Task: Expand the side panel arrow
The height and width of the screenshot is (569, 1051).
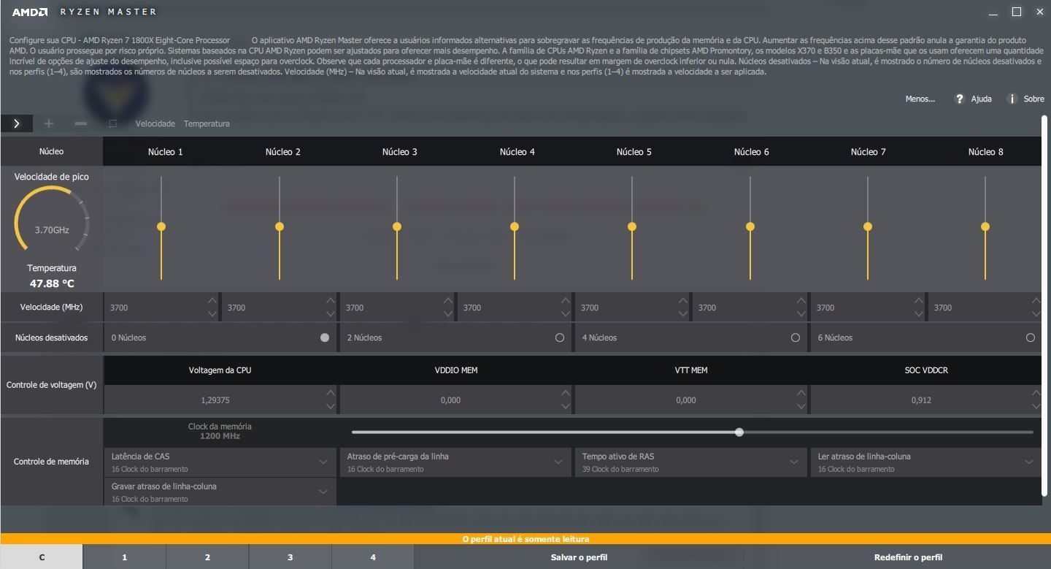Action: 16,123
